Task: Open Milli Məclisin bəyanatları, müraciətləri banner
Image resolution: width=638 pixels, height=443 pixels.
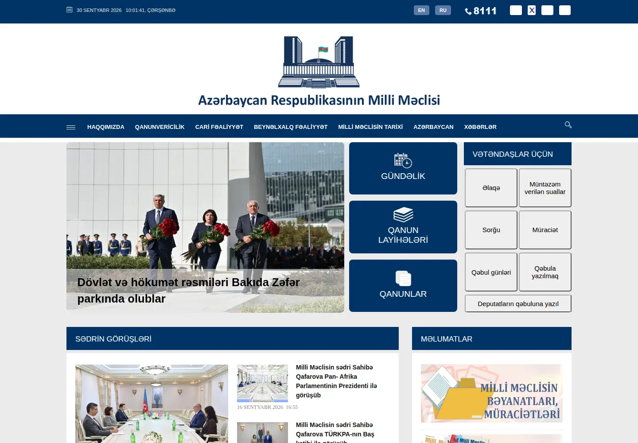Action: [492, 393]
